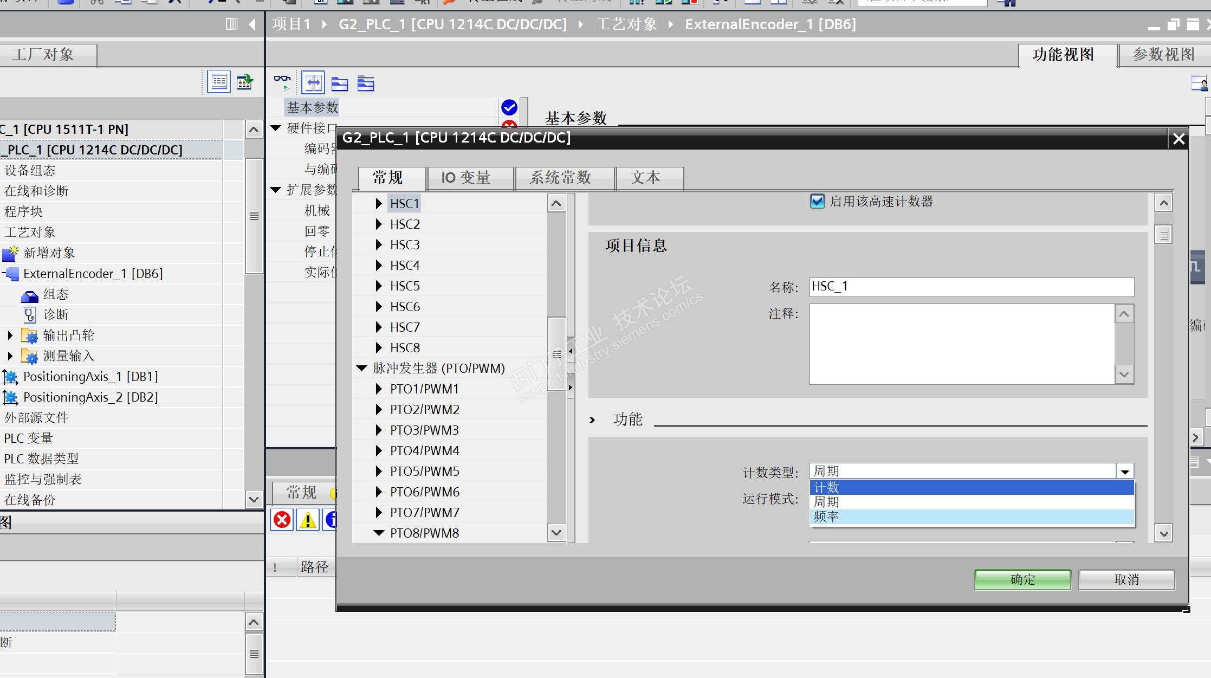Click the dialog right scrollbar down arrow
This screenshot has width=1211, height=678.
pos(1163,533)
